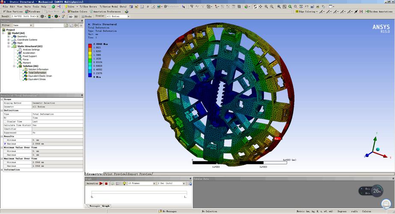The image size is (395, 214).
Task: Select Analysis Settings in tree
Action: [31, 50]
